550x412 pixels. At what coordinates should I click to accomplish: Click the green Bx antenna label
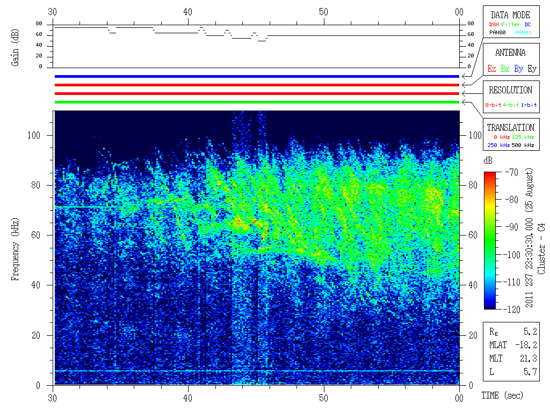pos(505,69)
